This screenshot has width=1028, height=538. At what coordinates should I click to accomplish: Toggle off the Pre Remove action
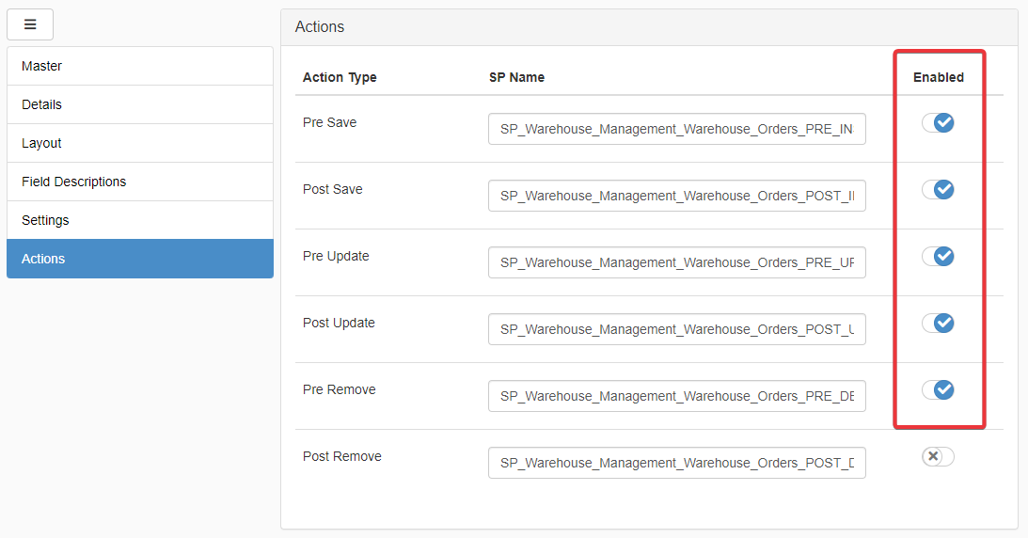938,390
